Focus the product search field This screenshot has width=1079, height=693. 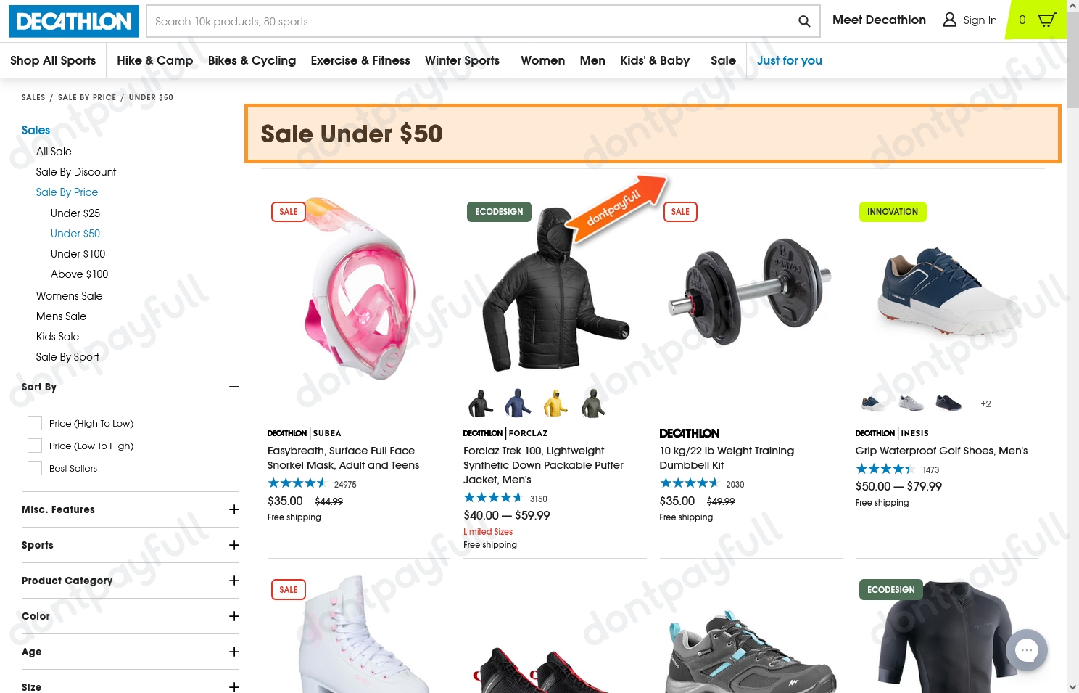[x=471, y=21]
